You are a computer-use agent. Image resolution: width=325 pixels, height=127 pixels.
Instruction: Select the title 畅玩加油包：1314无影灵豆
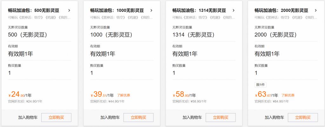point(199,10)
